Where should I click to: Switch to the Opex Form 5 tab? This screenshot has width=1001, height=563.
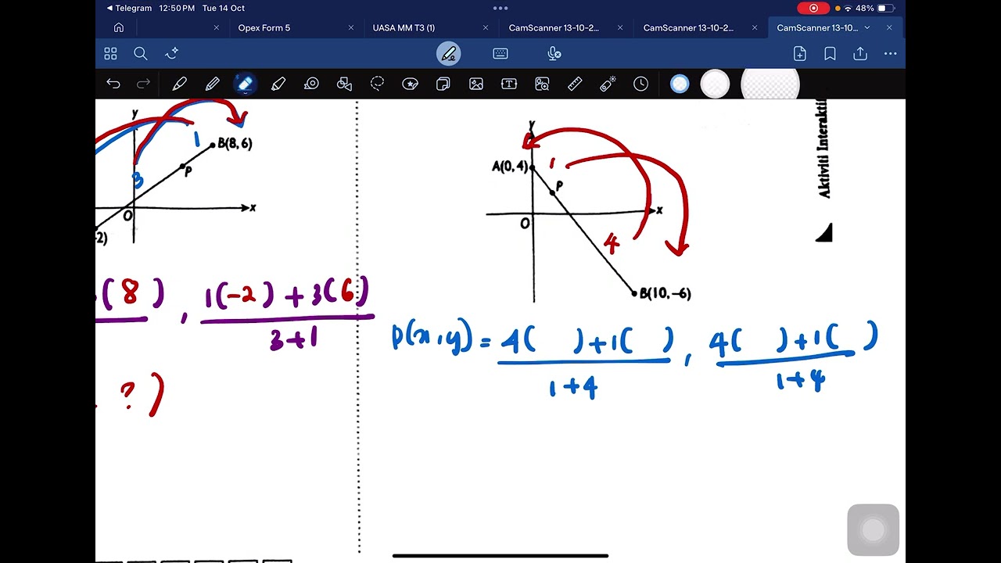click(264, 27)
